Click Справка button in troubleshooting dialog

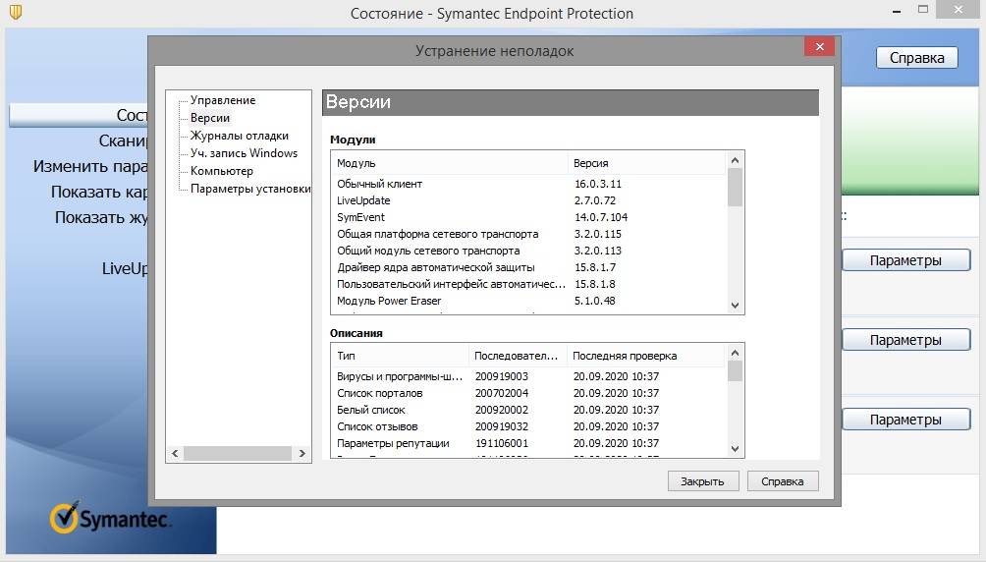[783, 480]
